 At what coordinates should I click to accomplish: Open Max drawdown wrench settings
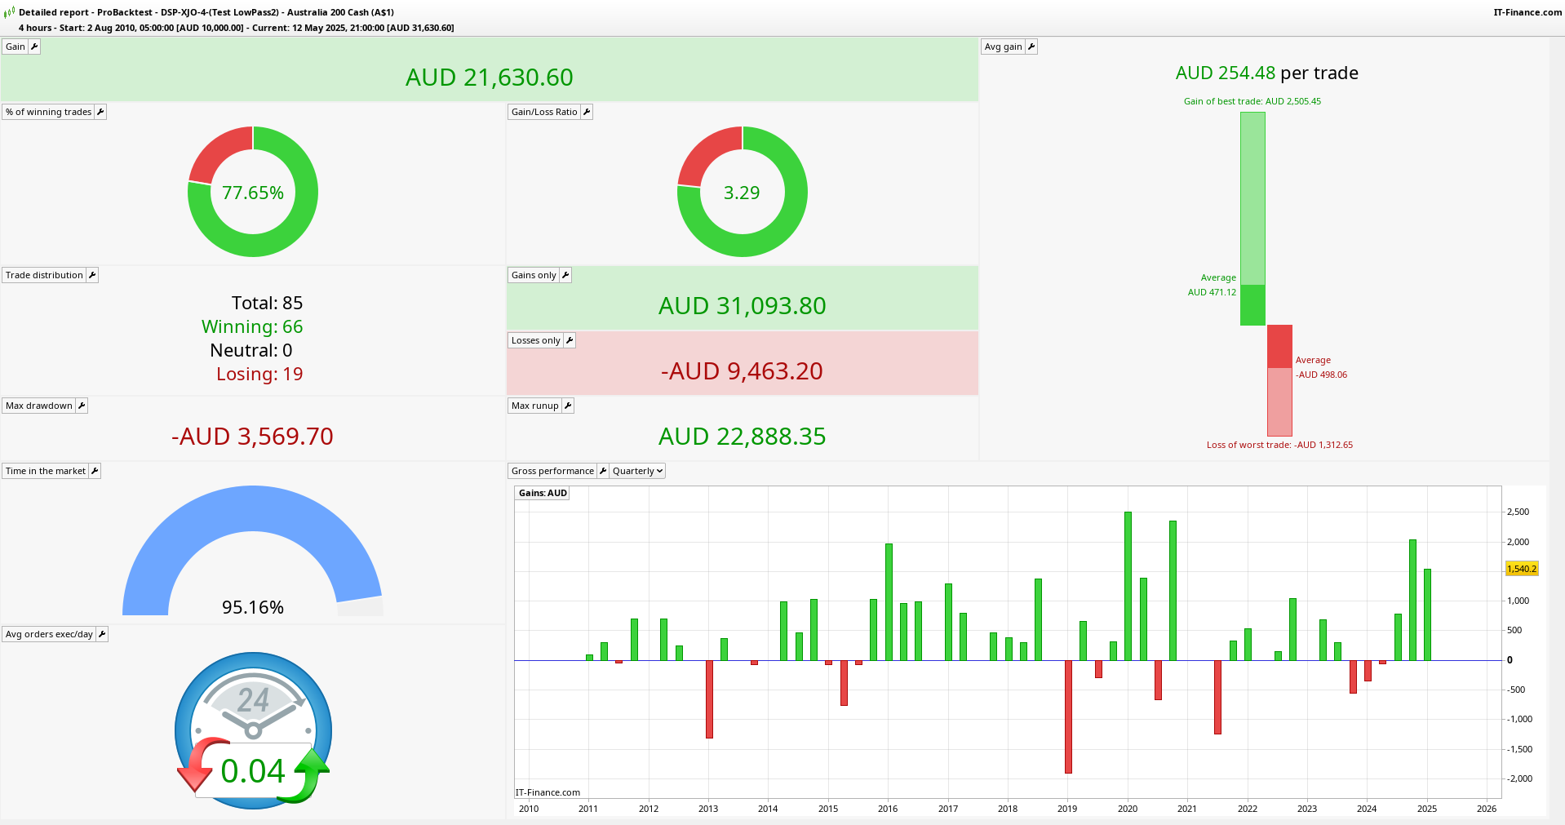click(x=82, y=406)
